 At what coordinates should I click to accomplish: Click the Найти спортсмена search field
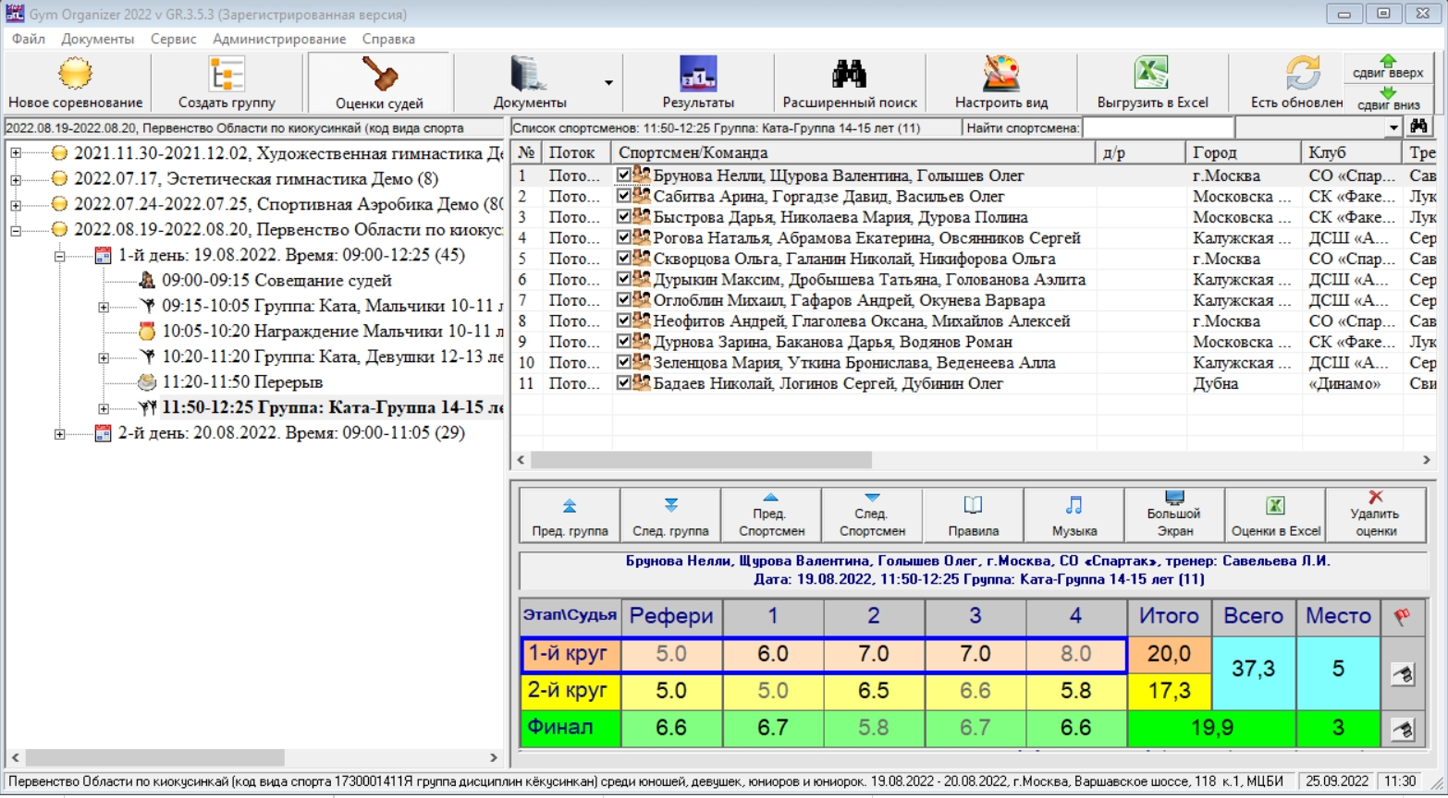(x=1158, y=127)
